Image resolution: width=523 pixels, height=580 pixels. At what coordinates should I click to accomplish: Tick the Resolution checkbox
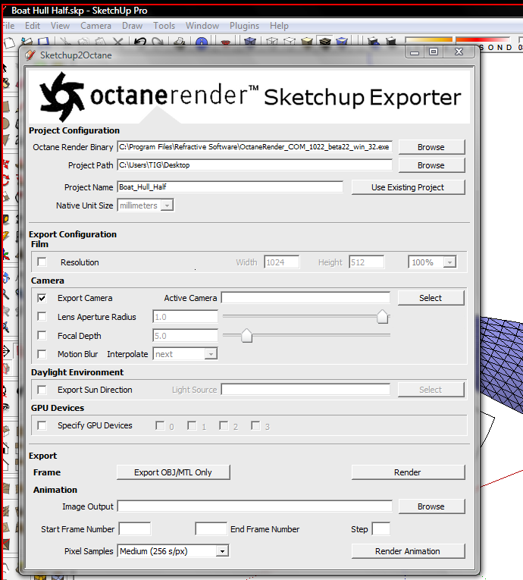click(x=42, y=262)
